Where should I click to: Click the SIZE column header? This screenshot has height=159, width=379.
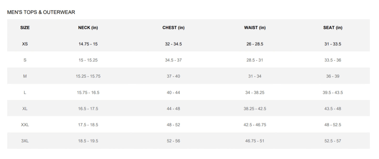click(x=25, y=28)
